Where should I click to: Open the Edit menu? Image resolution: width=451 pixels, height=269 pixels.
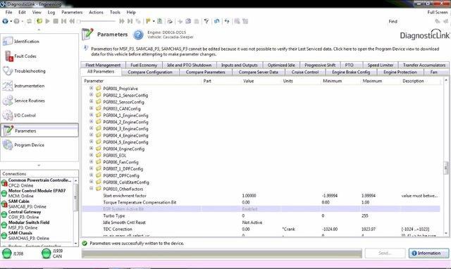(22, 12)
